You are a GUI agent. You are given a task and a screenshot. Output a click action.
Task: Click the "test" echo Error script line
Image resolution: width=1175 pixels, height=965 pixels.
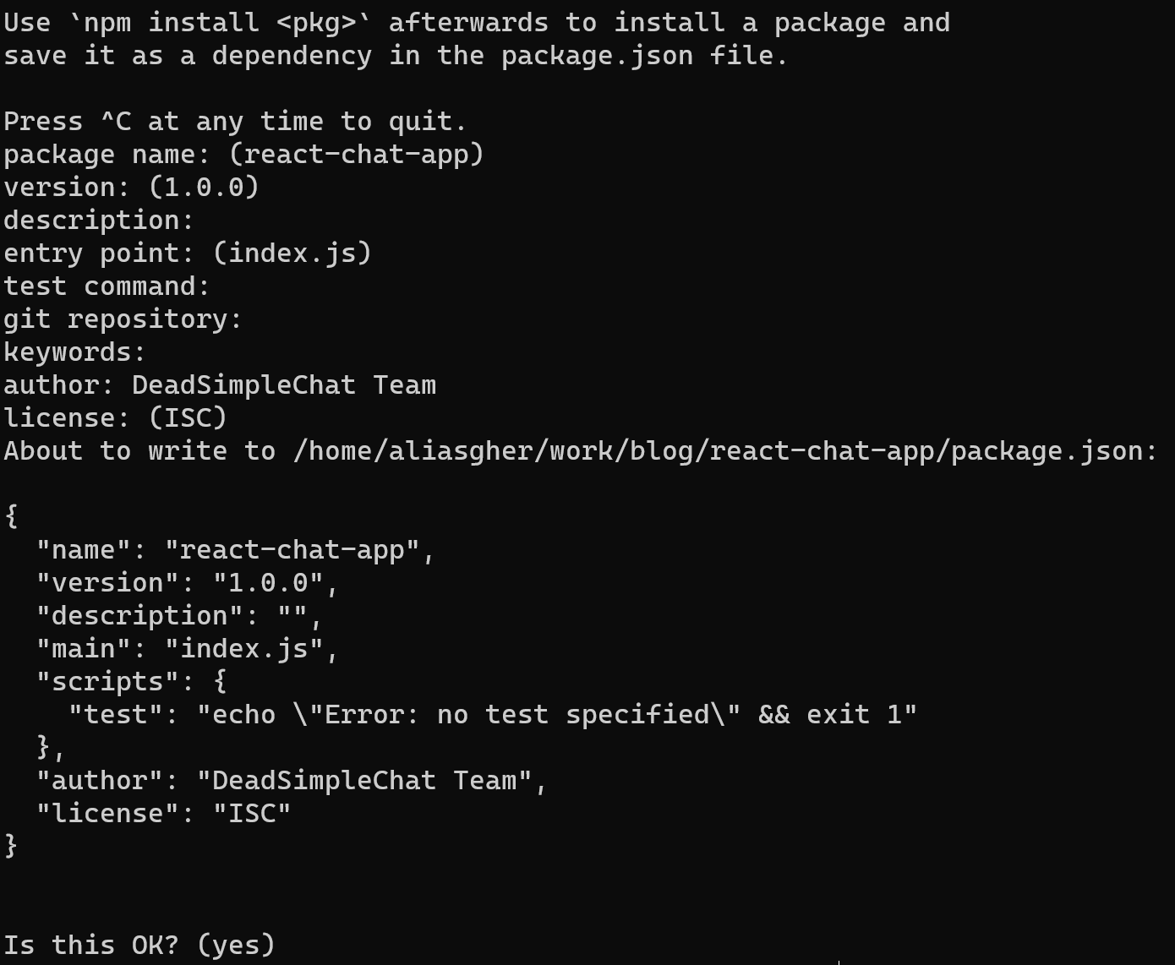pos(492,715)
